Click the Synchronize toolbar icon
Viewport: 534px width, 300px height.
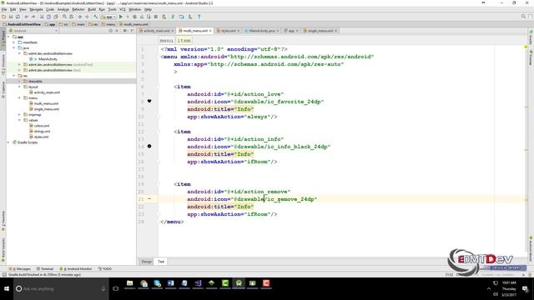18,17
